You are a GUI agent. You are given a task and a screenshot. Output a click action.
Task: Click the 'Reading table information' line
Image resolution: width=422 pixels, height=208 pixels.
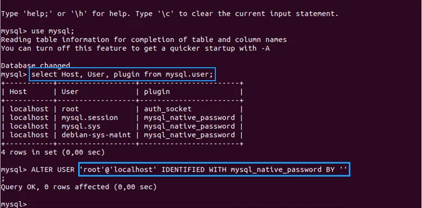pyautogui.click(x=144, y=40)
